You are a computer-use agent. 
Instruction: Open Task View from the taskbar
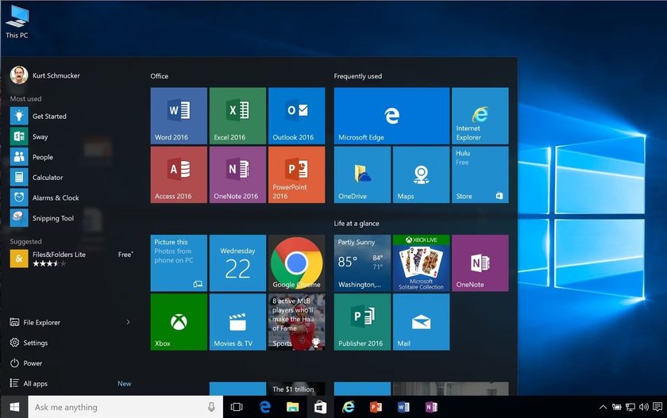[x=237, y=407]
